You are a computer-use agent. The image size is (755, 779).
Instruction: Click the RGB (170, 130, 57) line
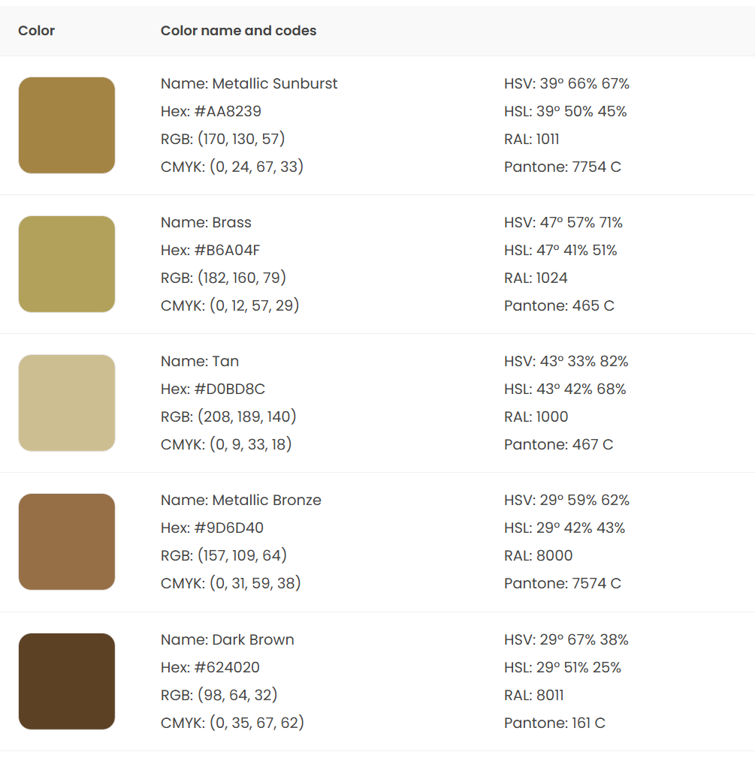click(223, 139)
